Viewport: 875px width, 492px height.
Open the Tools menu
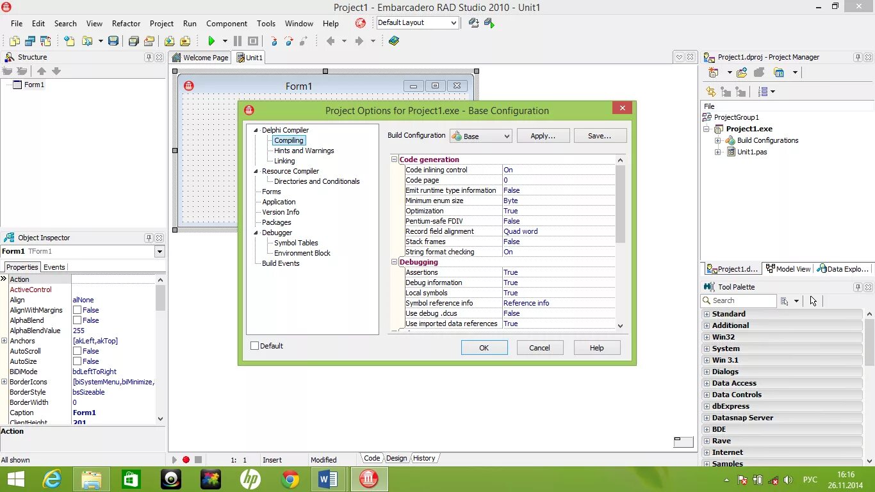[266, 24]
